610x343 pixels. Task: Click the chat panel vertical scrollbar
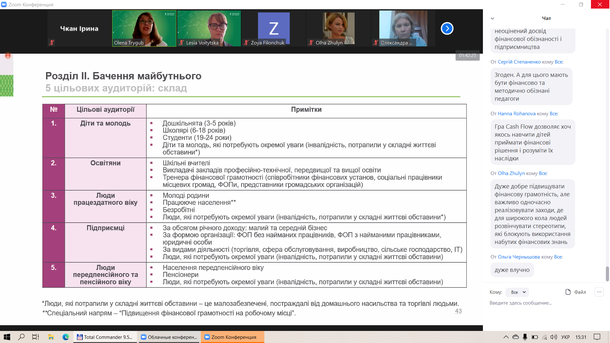[x=607, y=273]
